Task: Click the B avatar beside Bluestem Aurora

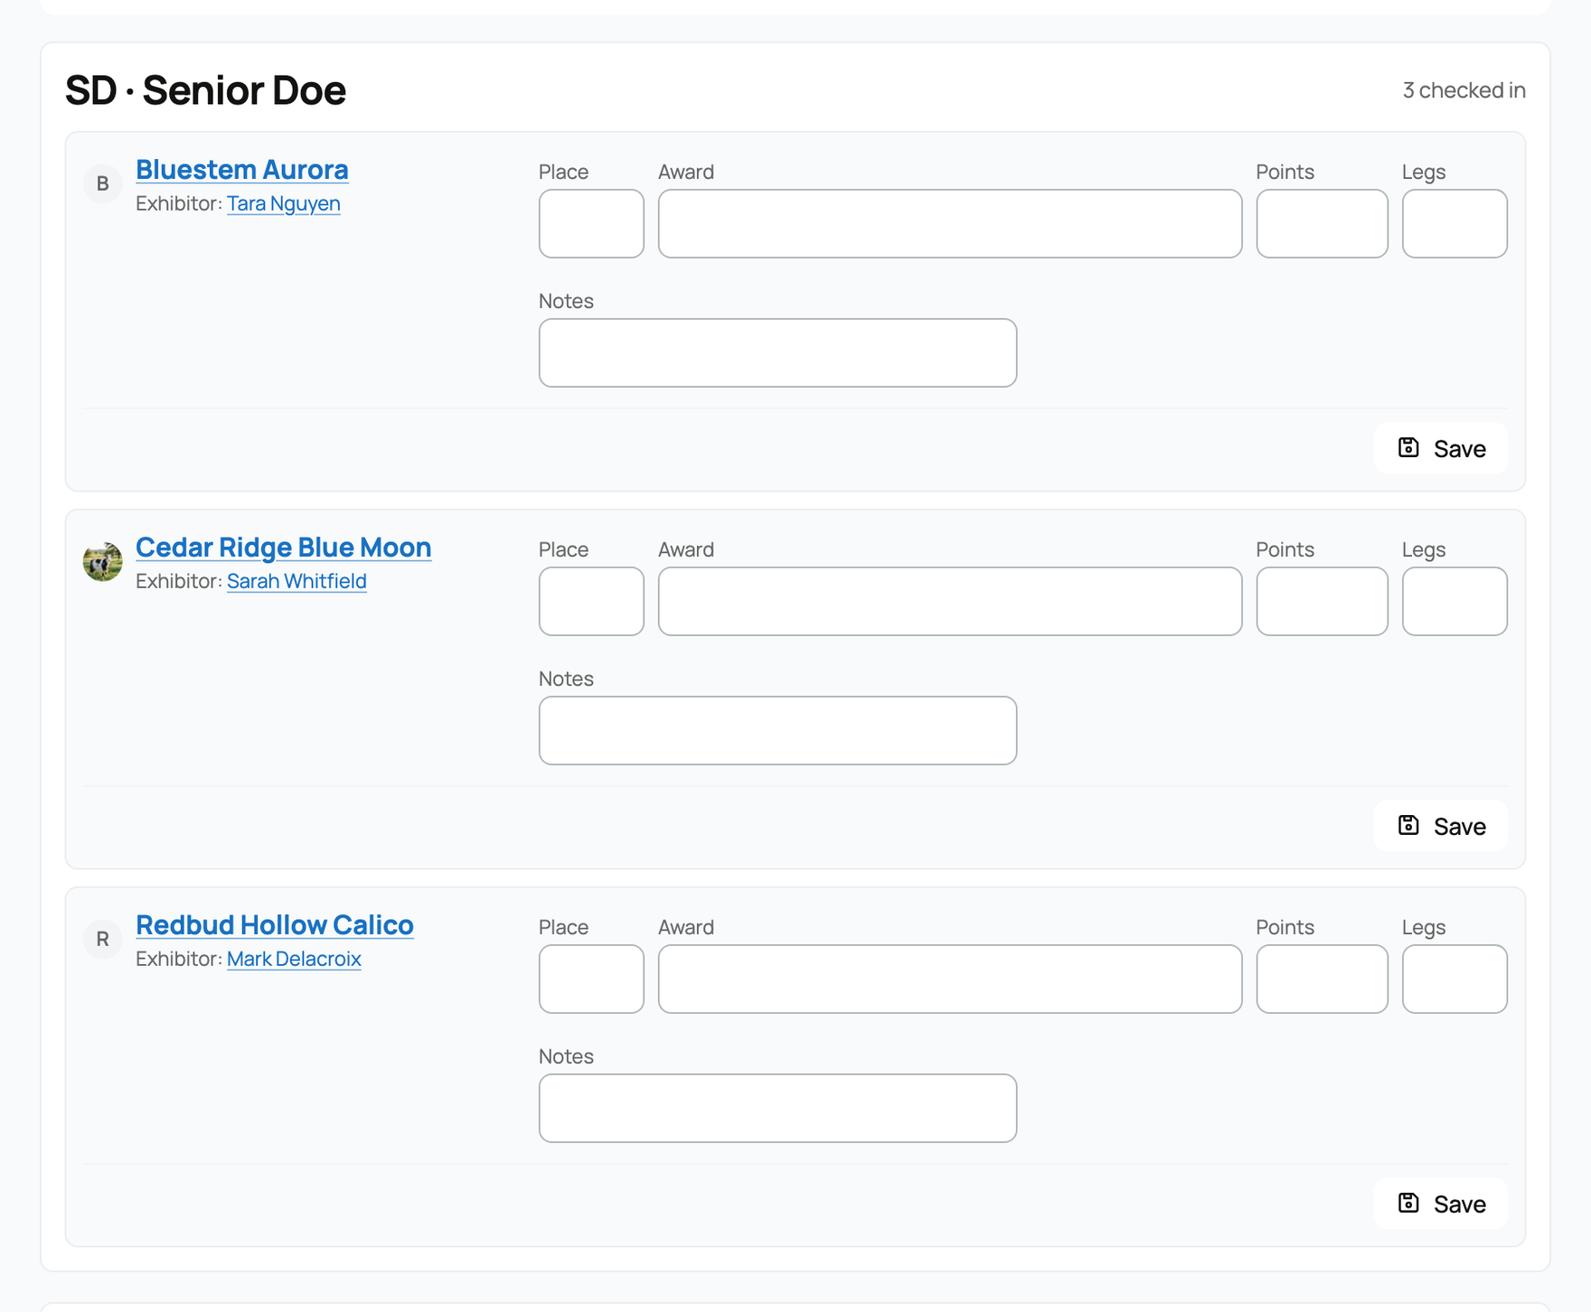Action: [x=103, y=183]
